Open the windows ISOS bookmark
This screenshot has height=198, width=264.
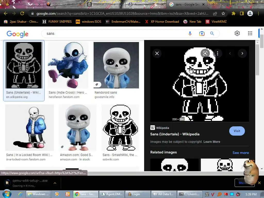tap(89, 22)
